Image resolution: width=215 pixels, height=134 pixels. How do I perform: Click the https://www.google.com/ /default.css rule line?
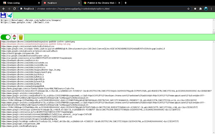pos(25,22)
